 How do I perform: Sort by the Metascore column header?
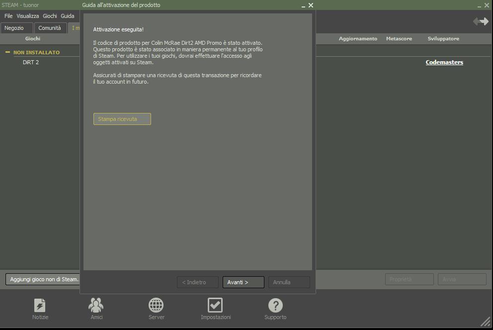(399, 38)
